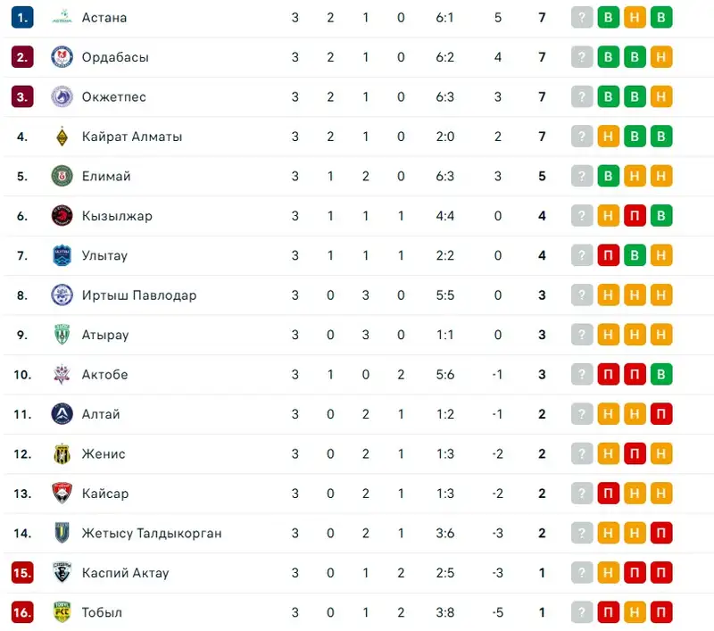Click the red rank 16 position badge
This screenshot has height=631, width=714.
[x=22, y=612]
